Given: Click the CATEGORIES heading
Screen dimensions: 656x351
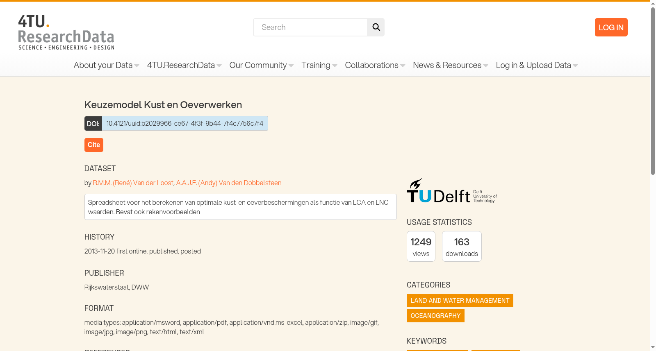Looking at the screenshot, I should [x=428, y=285].
